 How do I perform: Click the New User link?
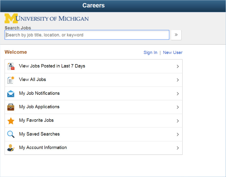click(173, 52)
